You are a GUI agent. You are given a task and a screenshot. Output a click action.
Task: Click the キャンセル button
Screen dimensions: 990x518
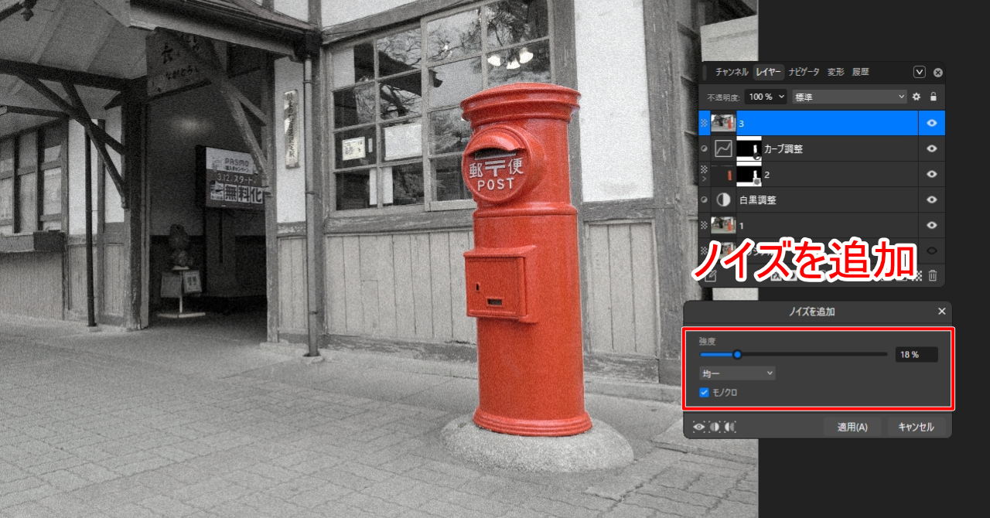(x=917, y=427)
